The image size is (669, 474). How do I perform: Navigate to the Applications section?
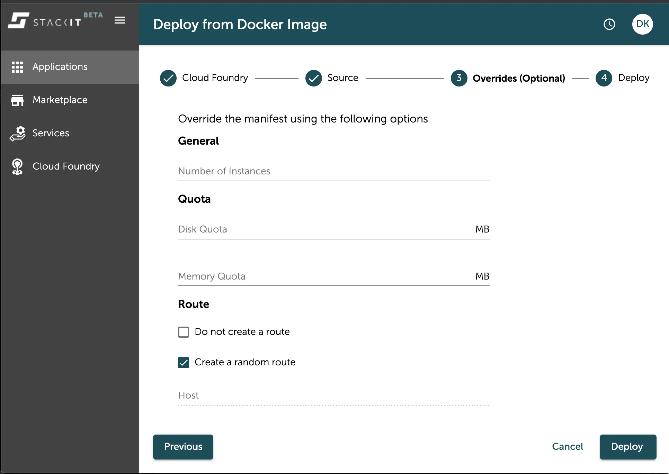pyautogui.click(x=60, y=66)
